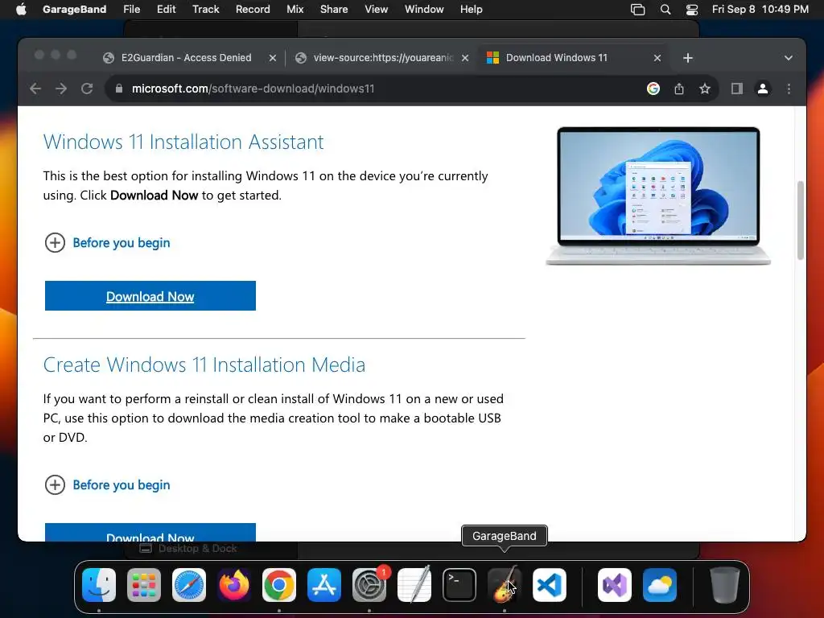Open Safari from the Dock
824x618 pixels.
(189, 584)
